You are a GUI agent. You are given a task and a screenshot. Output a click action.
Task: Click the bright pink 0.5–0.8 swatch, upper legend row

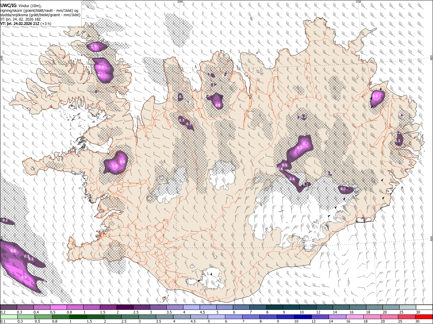click(59, 307)
